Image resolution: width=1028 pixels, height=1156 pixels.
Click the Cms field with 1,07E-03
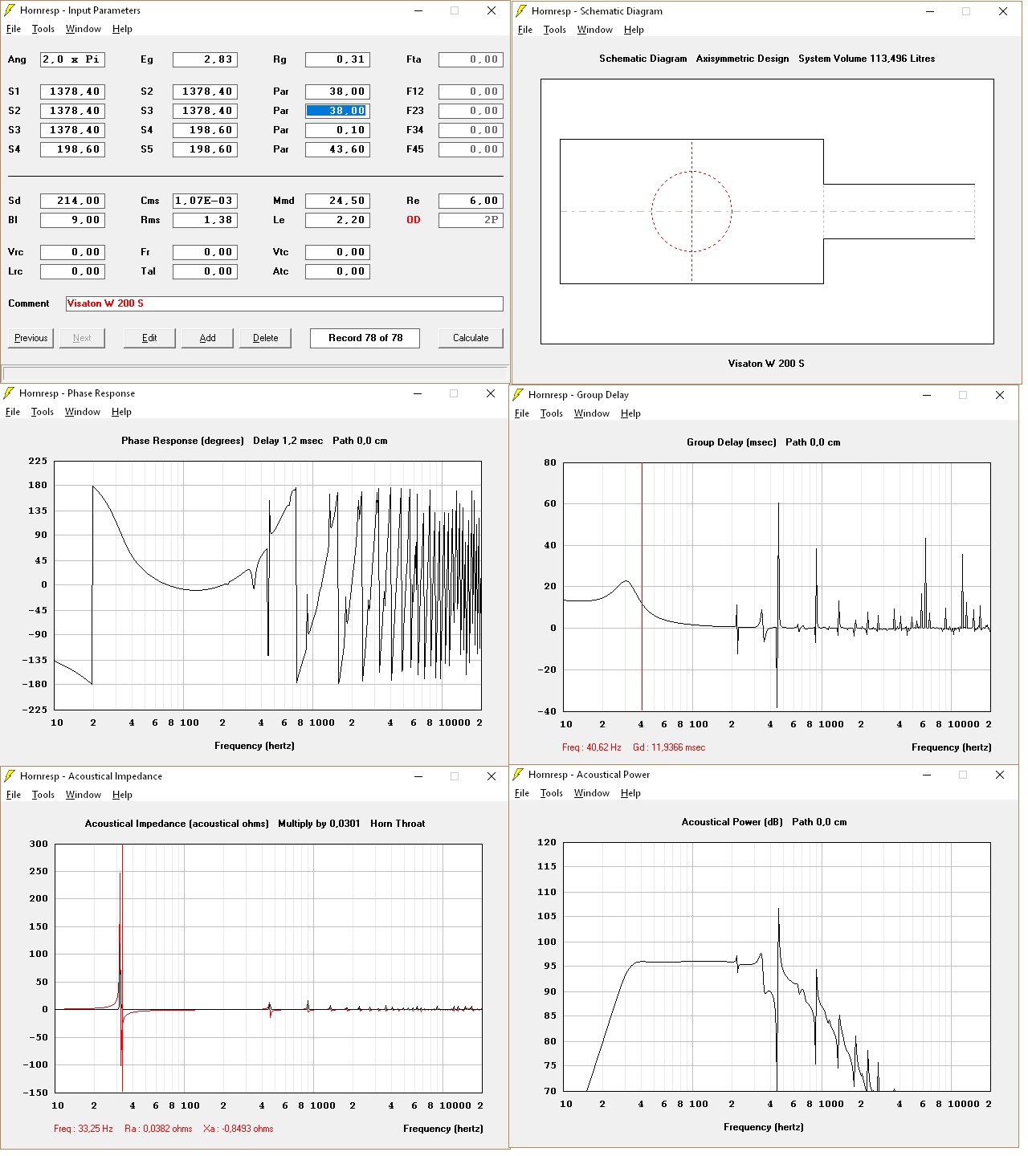(x=205, y=201)
